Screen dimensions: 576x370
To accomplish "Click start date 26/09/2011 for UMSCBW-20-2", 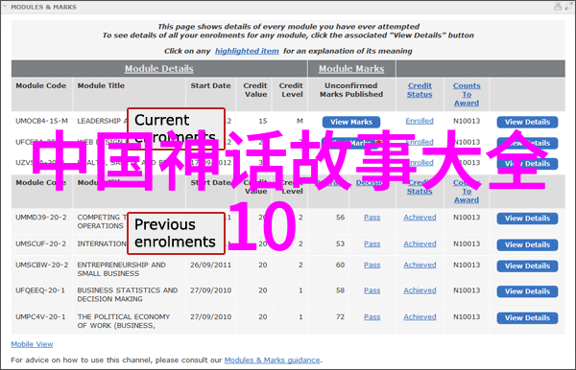I will tap(211, 266).
